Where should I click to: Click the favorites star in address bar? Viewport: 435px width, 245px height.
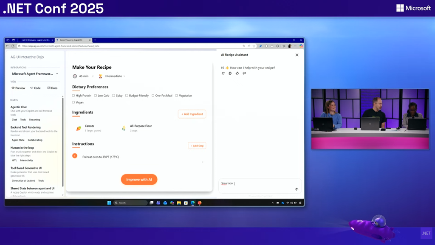coord(254,46)
